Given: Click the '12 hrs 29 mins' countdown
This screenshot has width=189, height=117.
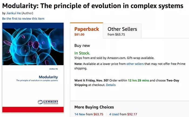Looking at the screenshot, I should (x=138, y=80).
